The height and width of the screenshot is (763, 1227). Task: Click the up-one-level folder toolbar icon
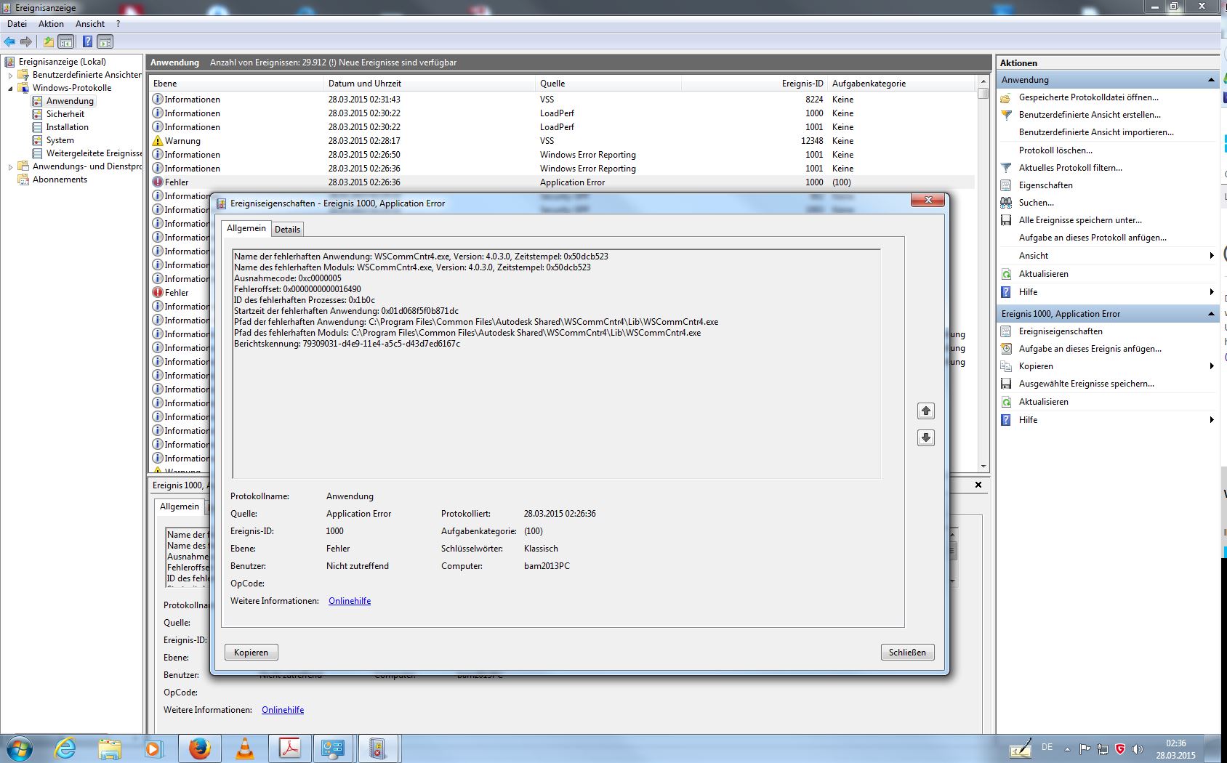tap(48, 41)
